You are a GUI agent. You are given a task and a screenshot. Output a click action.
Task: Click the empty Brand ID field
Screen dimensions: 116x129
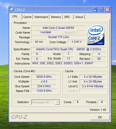pos(81,32)
